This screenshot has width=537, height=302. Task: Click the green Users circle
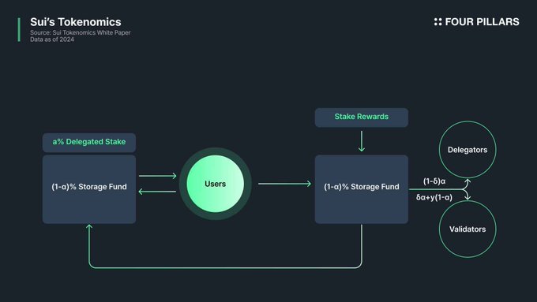pos(216,184)
